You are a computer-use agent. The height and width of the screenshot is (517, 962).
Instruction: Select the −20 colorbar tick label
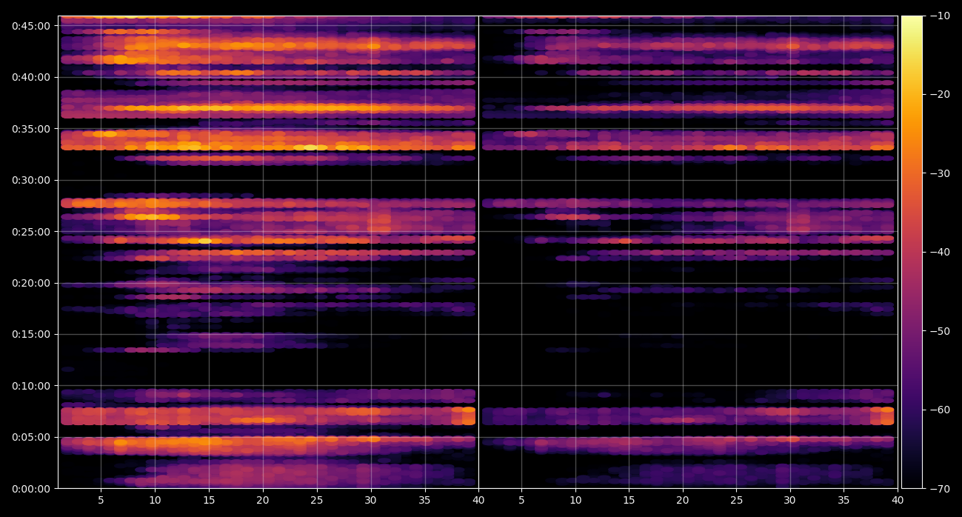941,94
